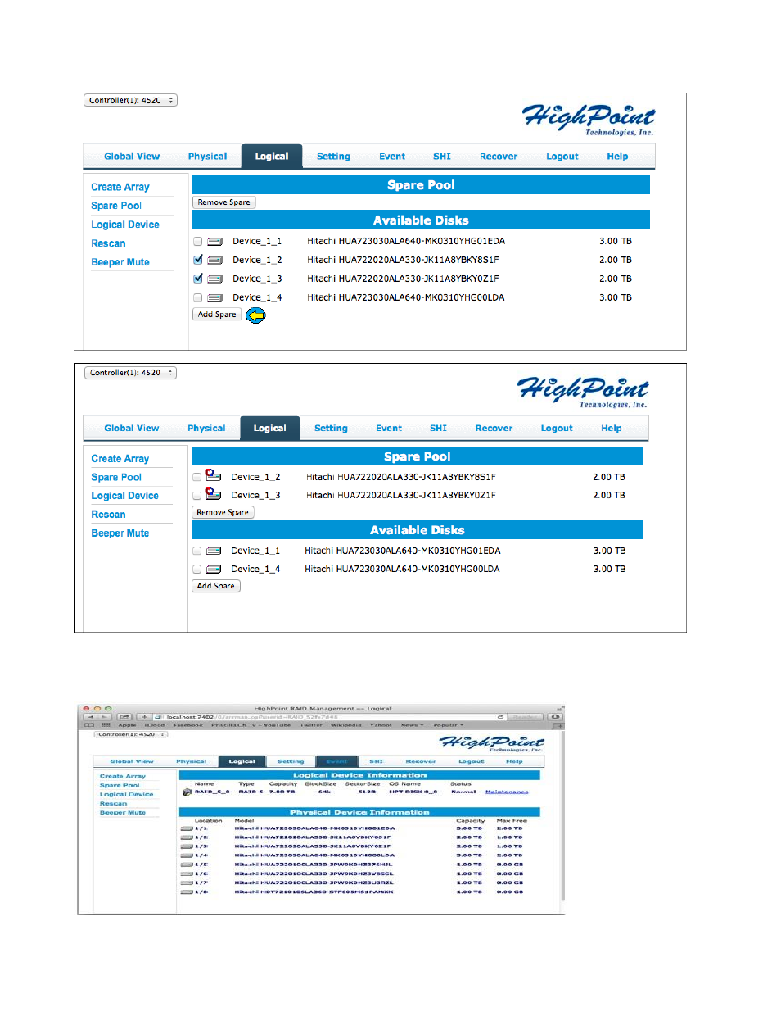Click Safari's add bookmark plus button
This screenshot has width=781, height=1012.
[x=145, y=716]
